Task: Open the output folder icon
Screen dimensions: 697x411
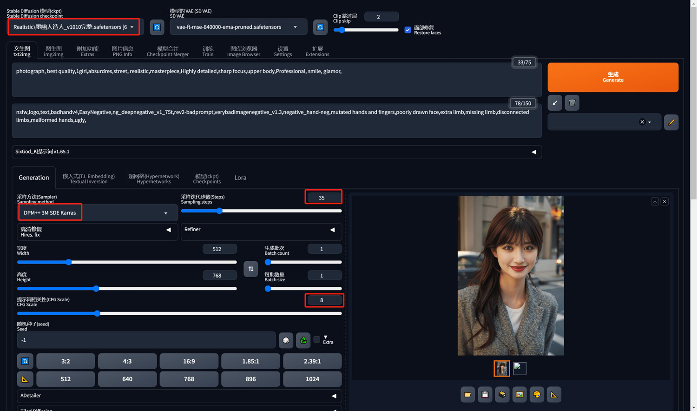Action: coord(467,395)
